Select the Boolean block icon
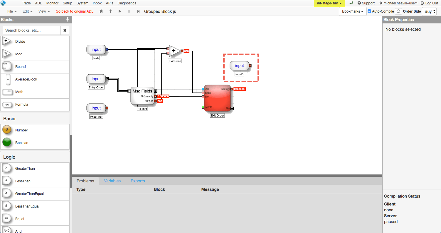 tap(7, 142)
